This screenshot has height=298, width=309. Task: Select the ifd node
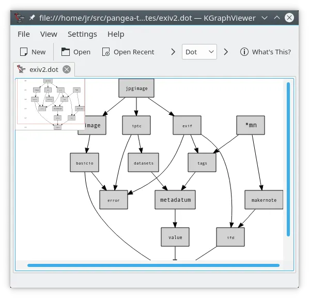pos(230,237)
